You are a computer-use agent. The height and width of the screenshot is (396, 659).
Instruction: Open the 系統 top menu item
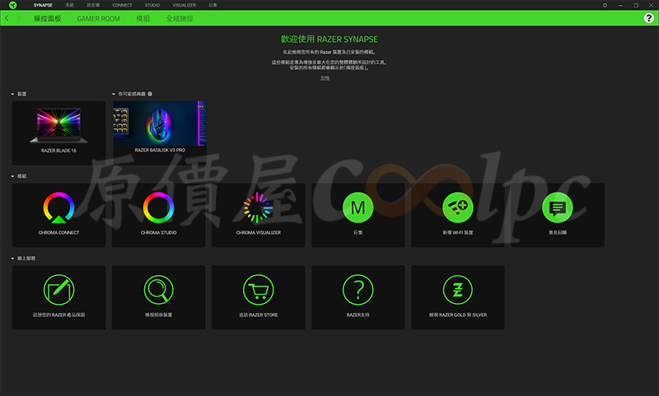point(70,6)
